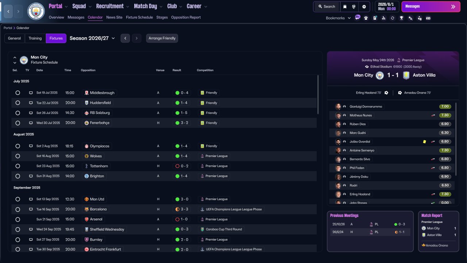Click the Premier League logo in 25/10/26 meeting
Screen dimensions: 467x263
(x=371, y=224)
